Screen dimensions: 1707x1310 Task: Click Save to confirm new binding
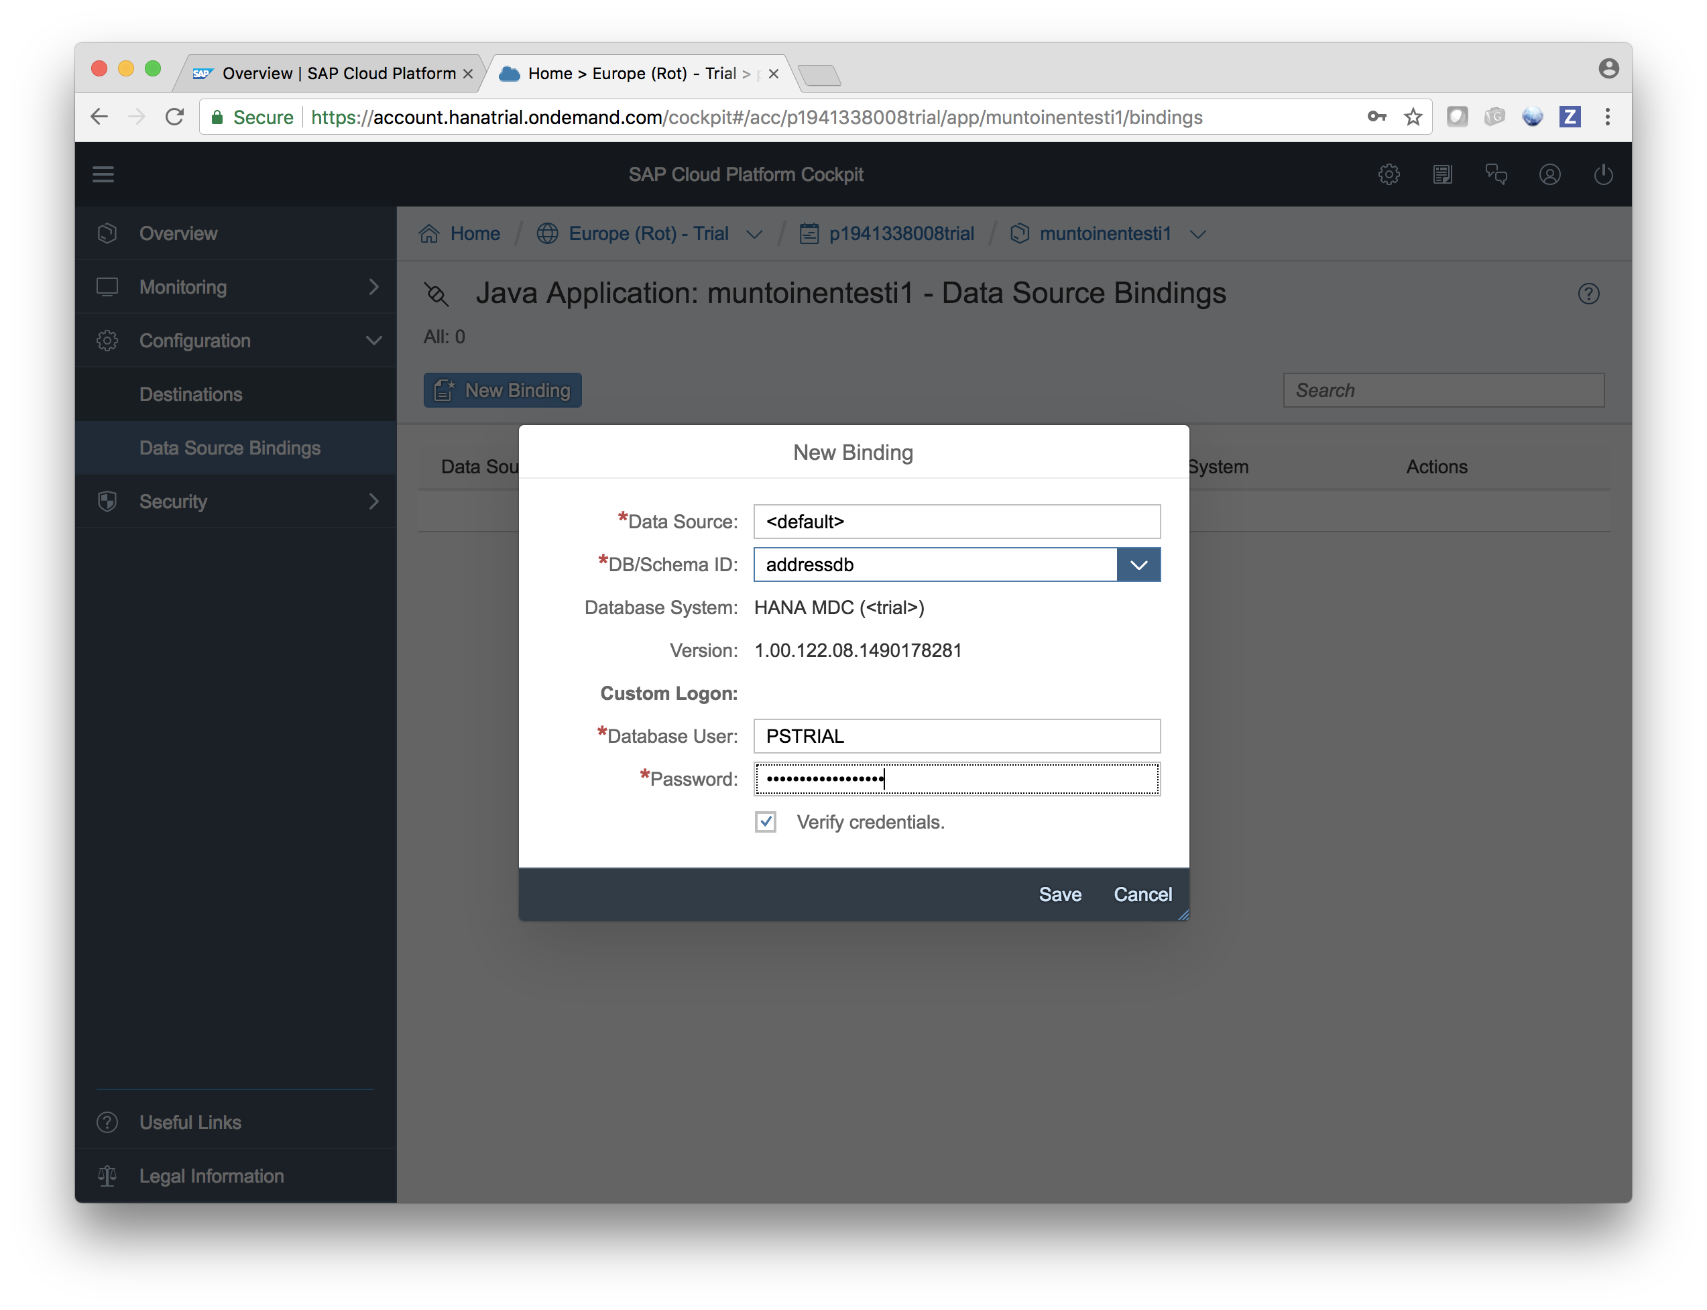pyautogui.click(x=1059, y=893)
